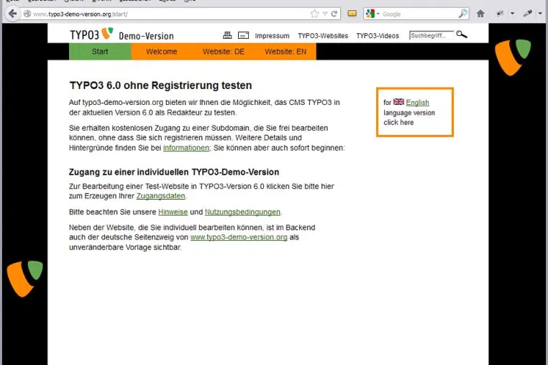The height and width of the screenshot is (365, 548).
Task: Go to the browser home page icon
Action: tap(480, 14)
